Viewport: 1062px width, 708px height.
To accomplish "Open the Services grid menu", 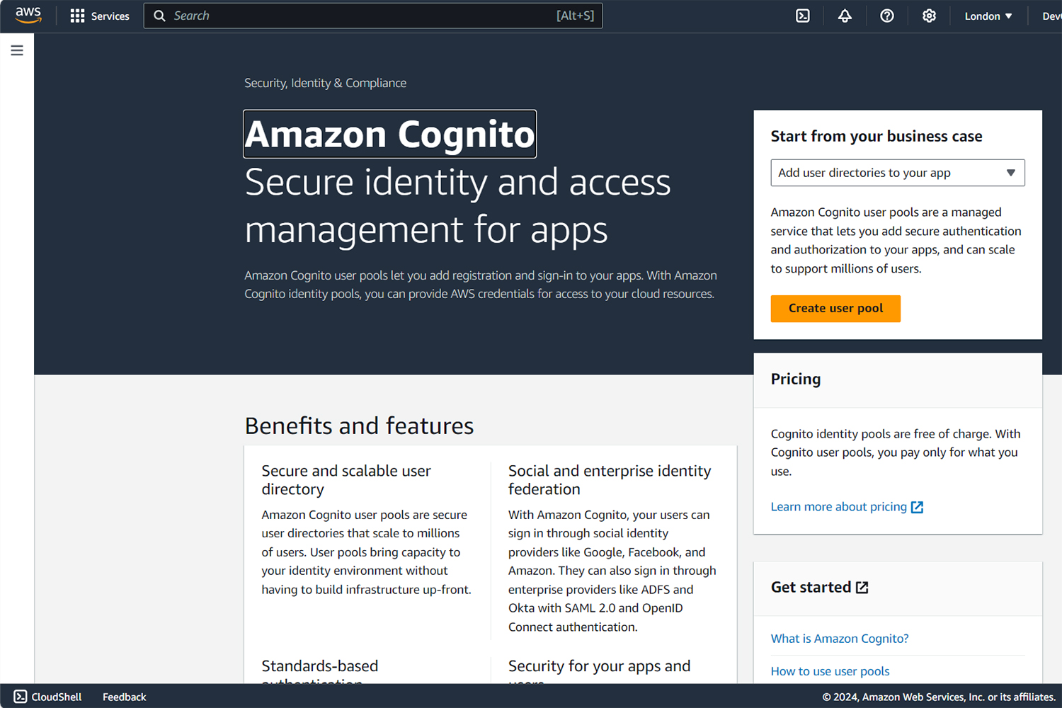I will click(x=77, y=16).
